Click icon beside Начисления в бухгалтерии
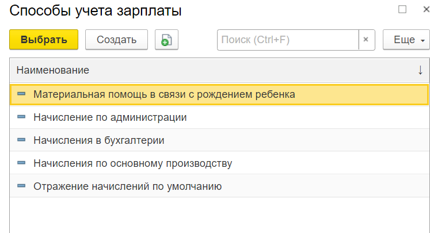Screen dimensions: 430x233 pyautogui.click(x=22, y=140)
